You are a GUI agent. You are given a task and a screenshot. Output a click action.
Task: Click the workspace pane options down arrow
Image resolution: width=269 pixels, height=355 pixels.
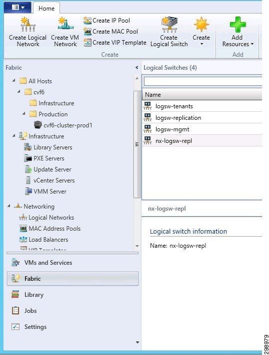[137, 342]
